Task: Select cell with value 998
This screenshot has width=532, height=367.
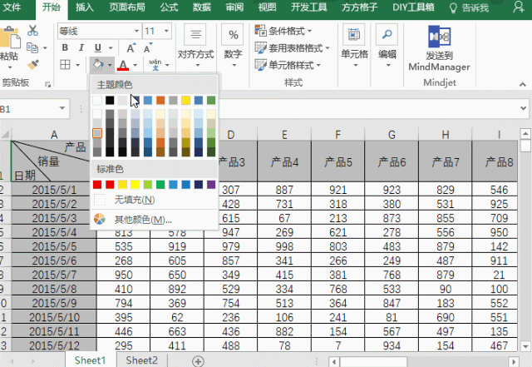Action: (x=284, y=246)
